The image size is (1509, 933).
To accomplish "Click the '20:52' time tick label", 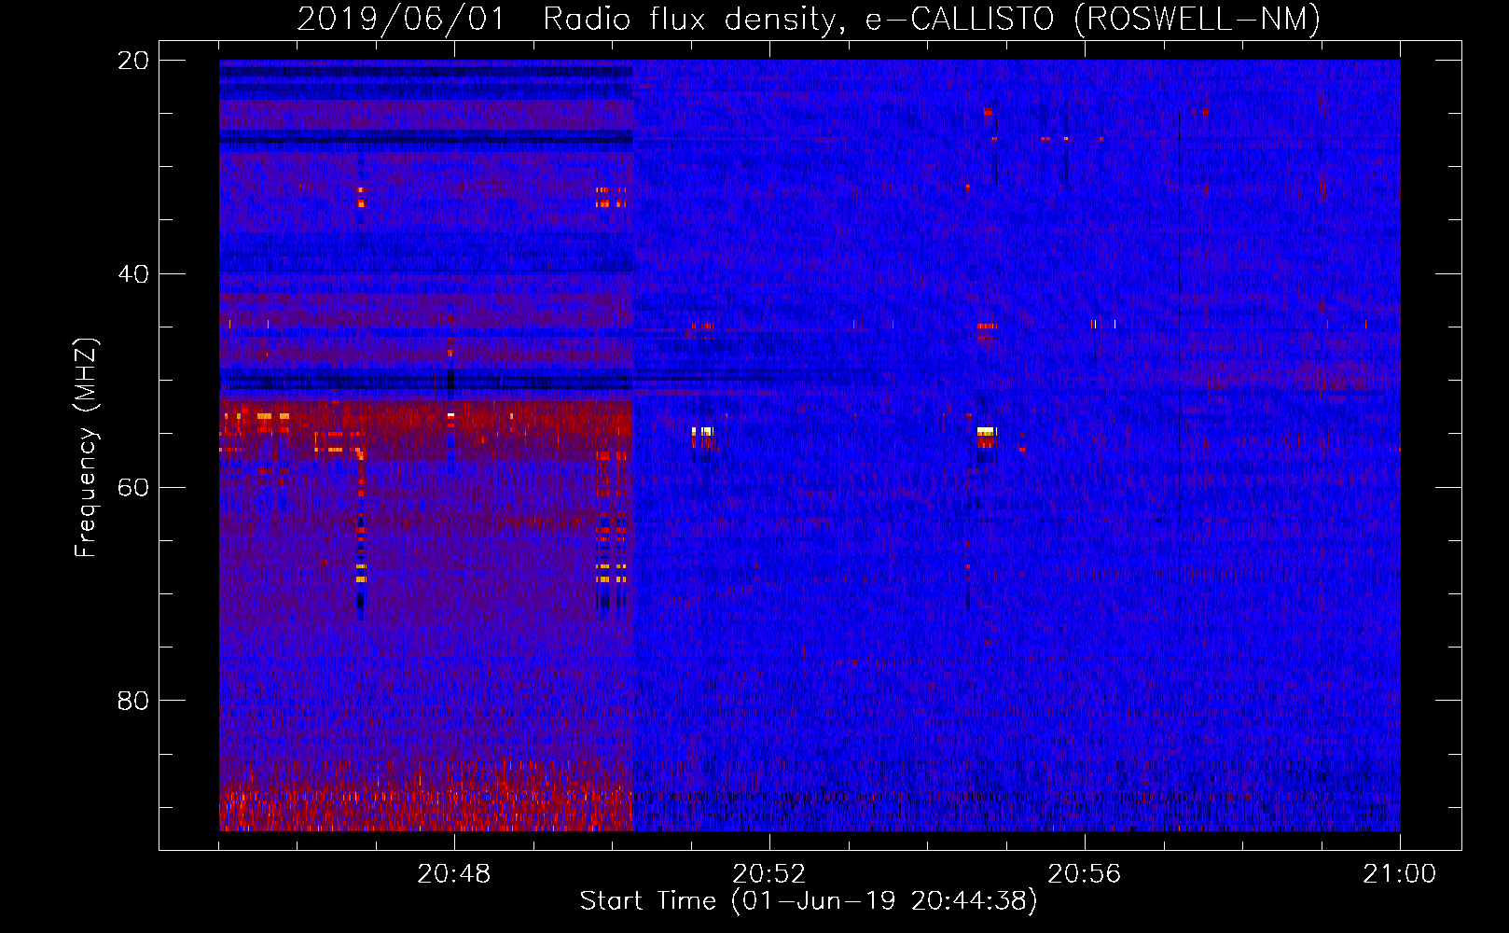I will pyautogui.click(x=769, y=874).
